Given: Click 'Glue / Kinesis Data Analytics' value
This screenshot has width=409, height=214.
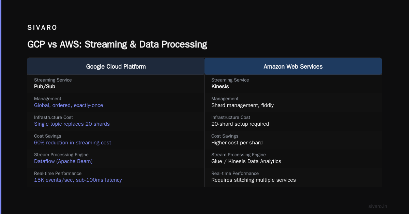Looking at the screenshot, I should tap(246, 161).
